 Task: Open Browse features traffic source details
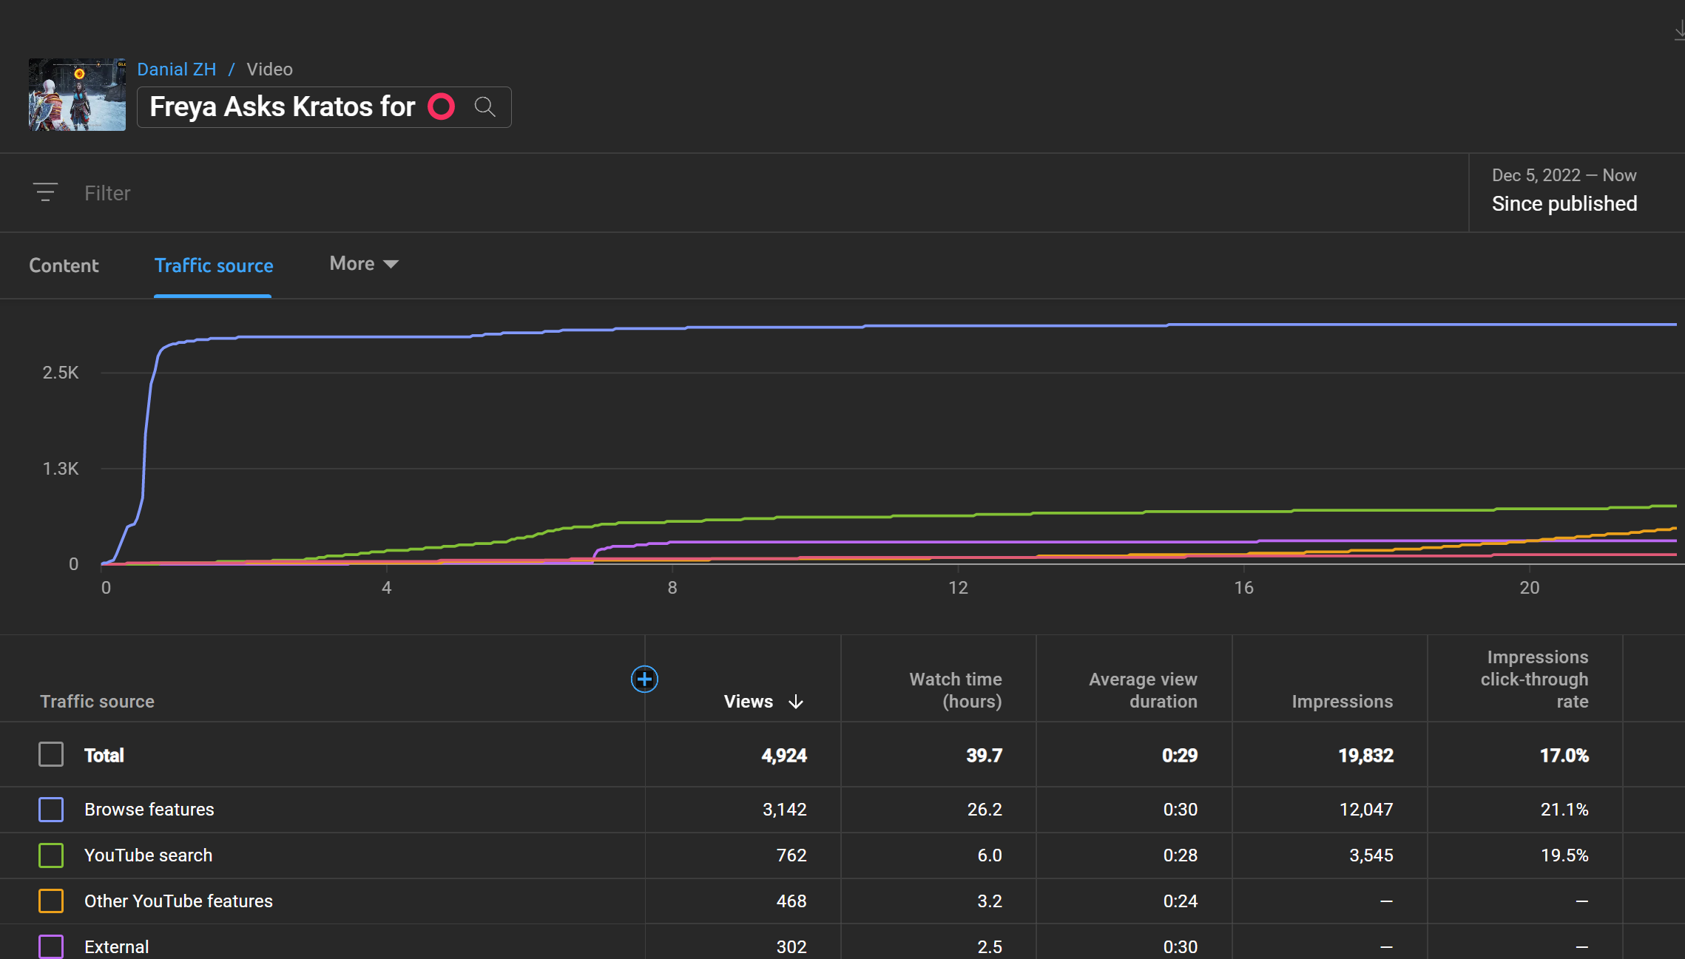149,809
